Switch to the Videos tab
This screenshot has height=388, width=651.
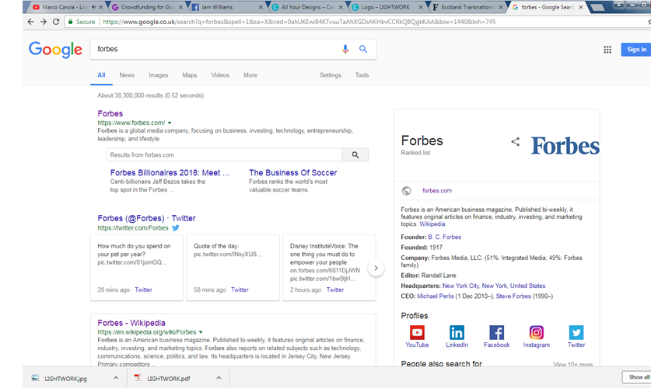click(x=220, y=75)
